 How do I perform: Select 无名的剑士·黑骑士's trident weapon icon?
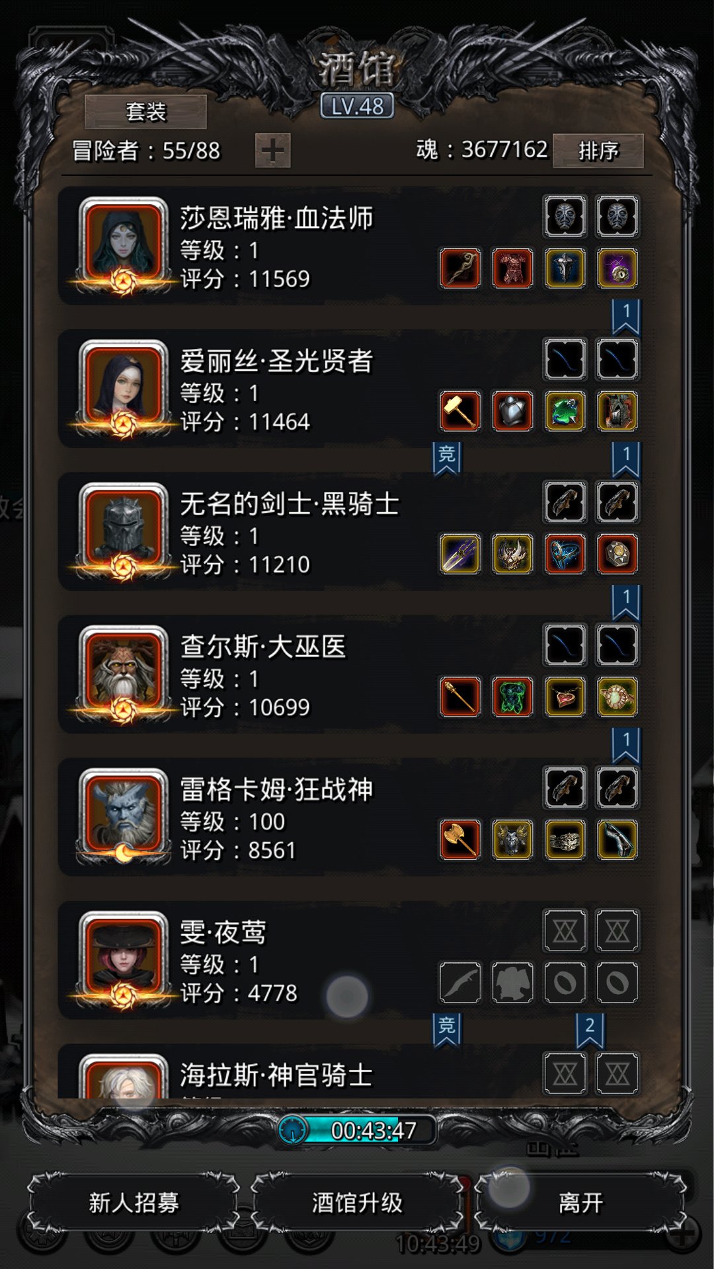(460, 554)
